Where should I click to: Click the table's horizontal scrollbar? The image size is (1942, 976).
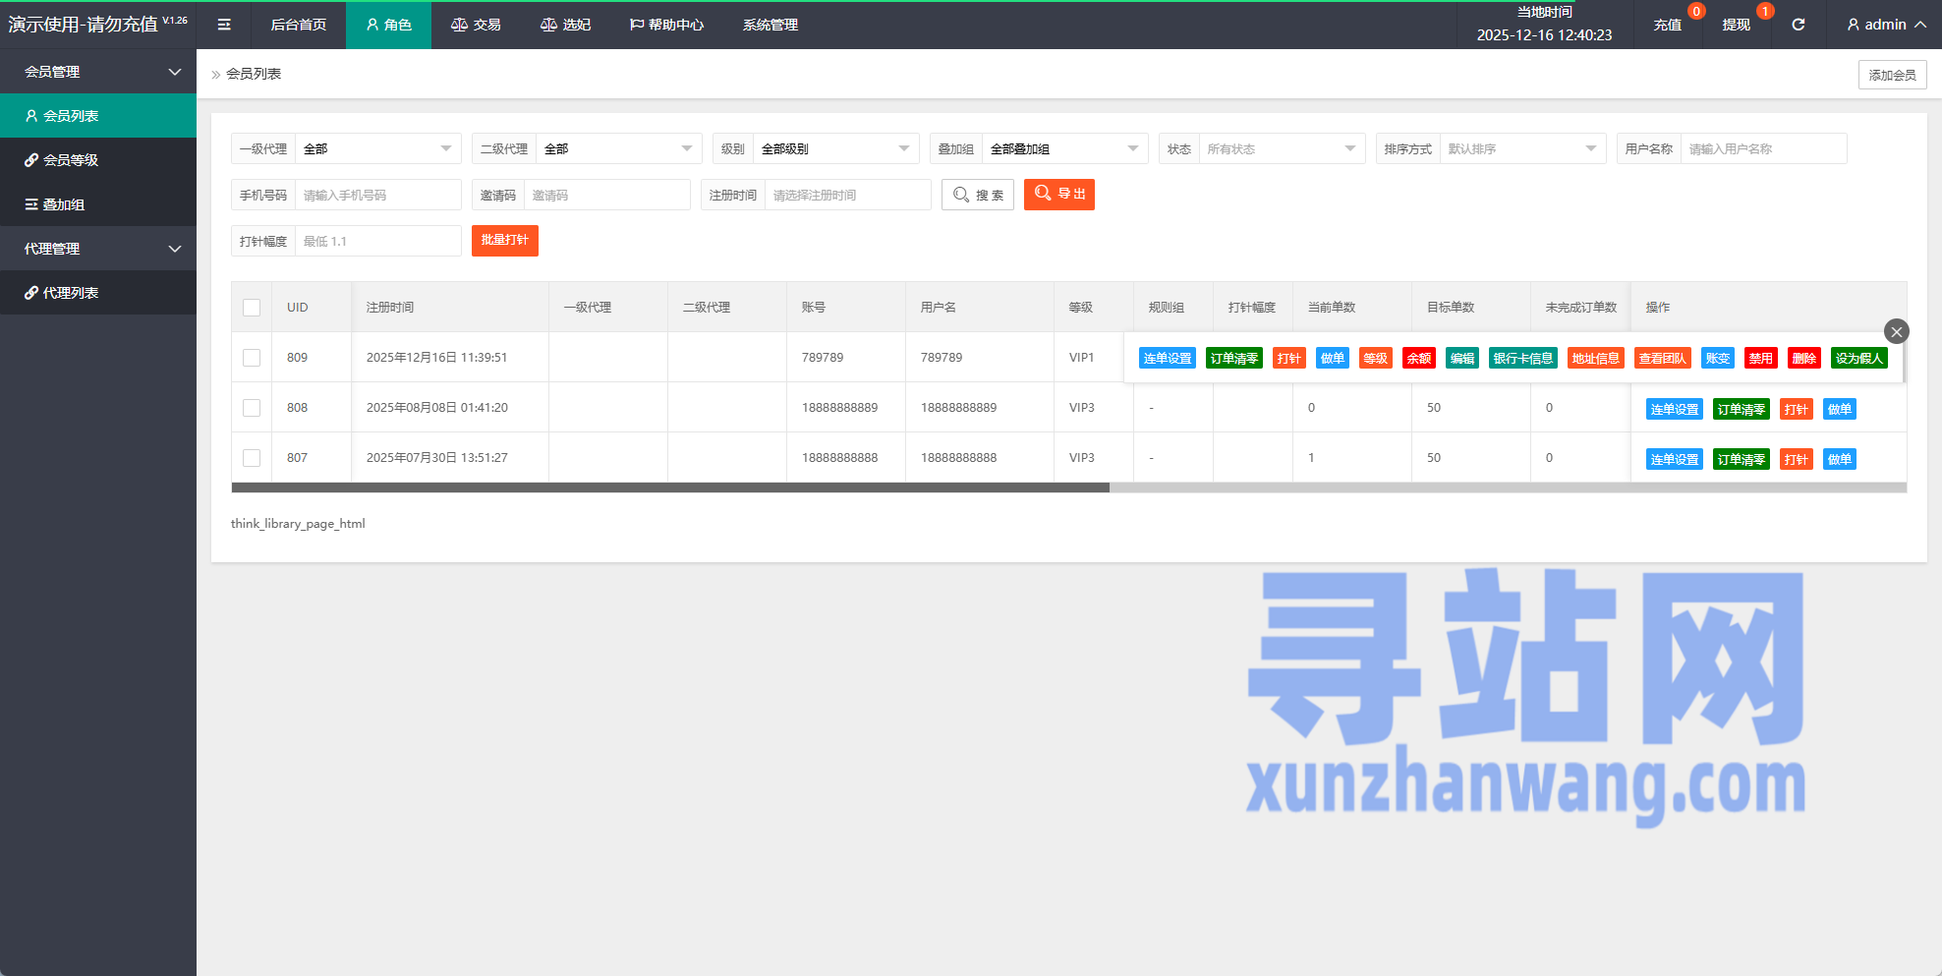click(x=670, y=488)
